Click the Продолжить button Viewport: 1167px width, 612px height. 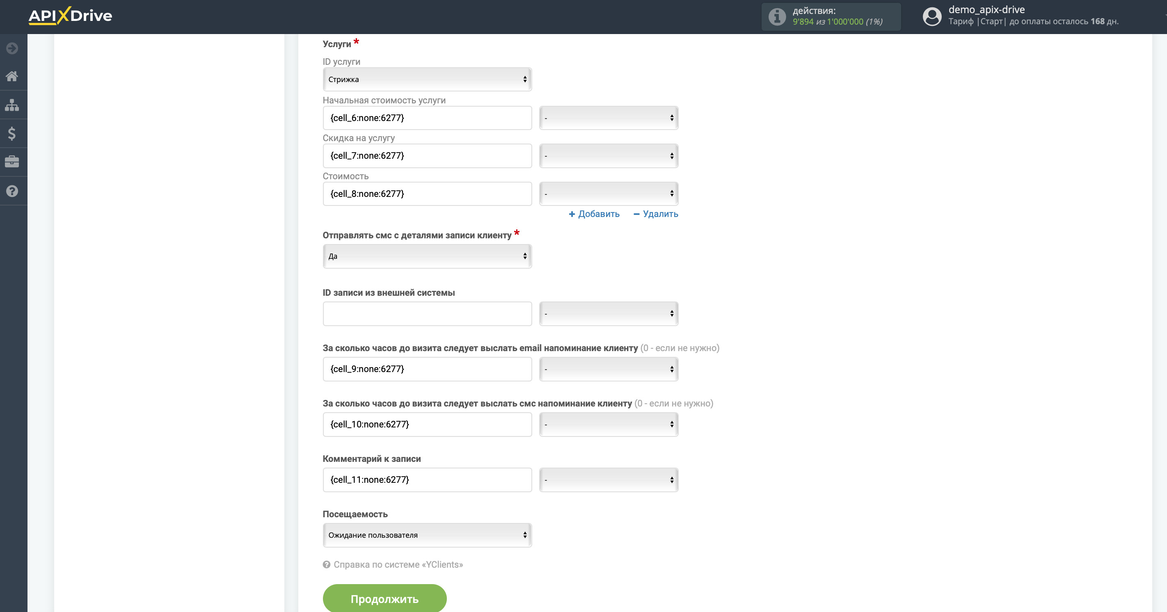tap(384, 598)
